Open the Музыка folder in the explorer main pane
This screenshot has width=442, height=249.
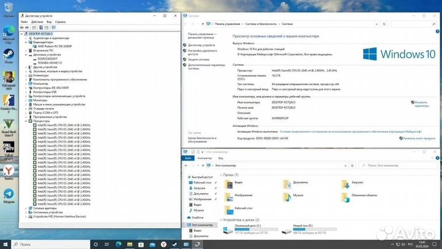(293, 197)
